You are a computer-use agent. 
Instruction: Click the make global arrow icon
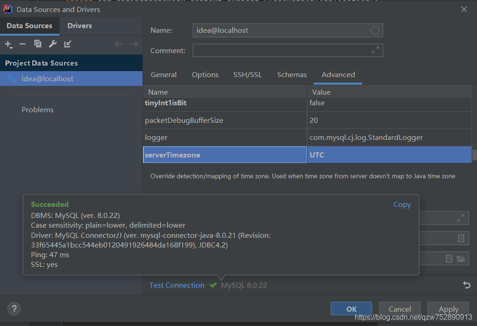point(67,44)
